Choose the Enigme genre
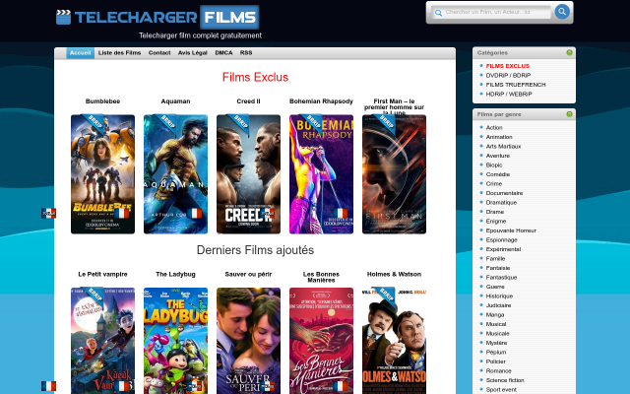 [x=496, y=221]
